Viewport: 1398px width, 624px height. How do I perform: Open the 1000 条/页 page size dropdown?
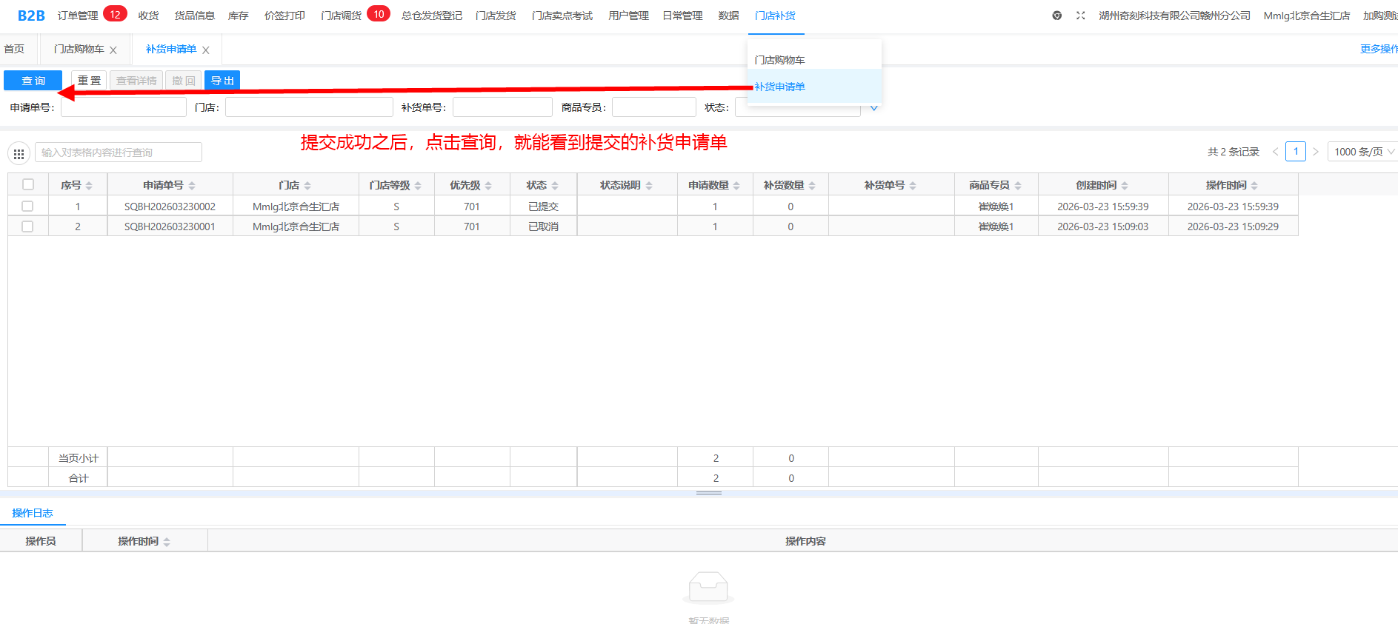click(1362, 152)
